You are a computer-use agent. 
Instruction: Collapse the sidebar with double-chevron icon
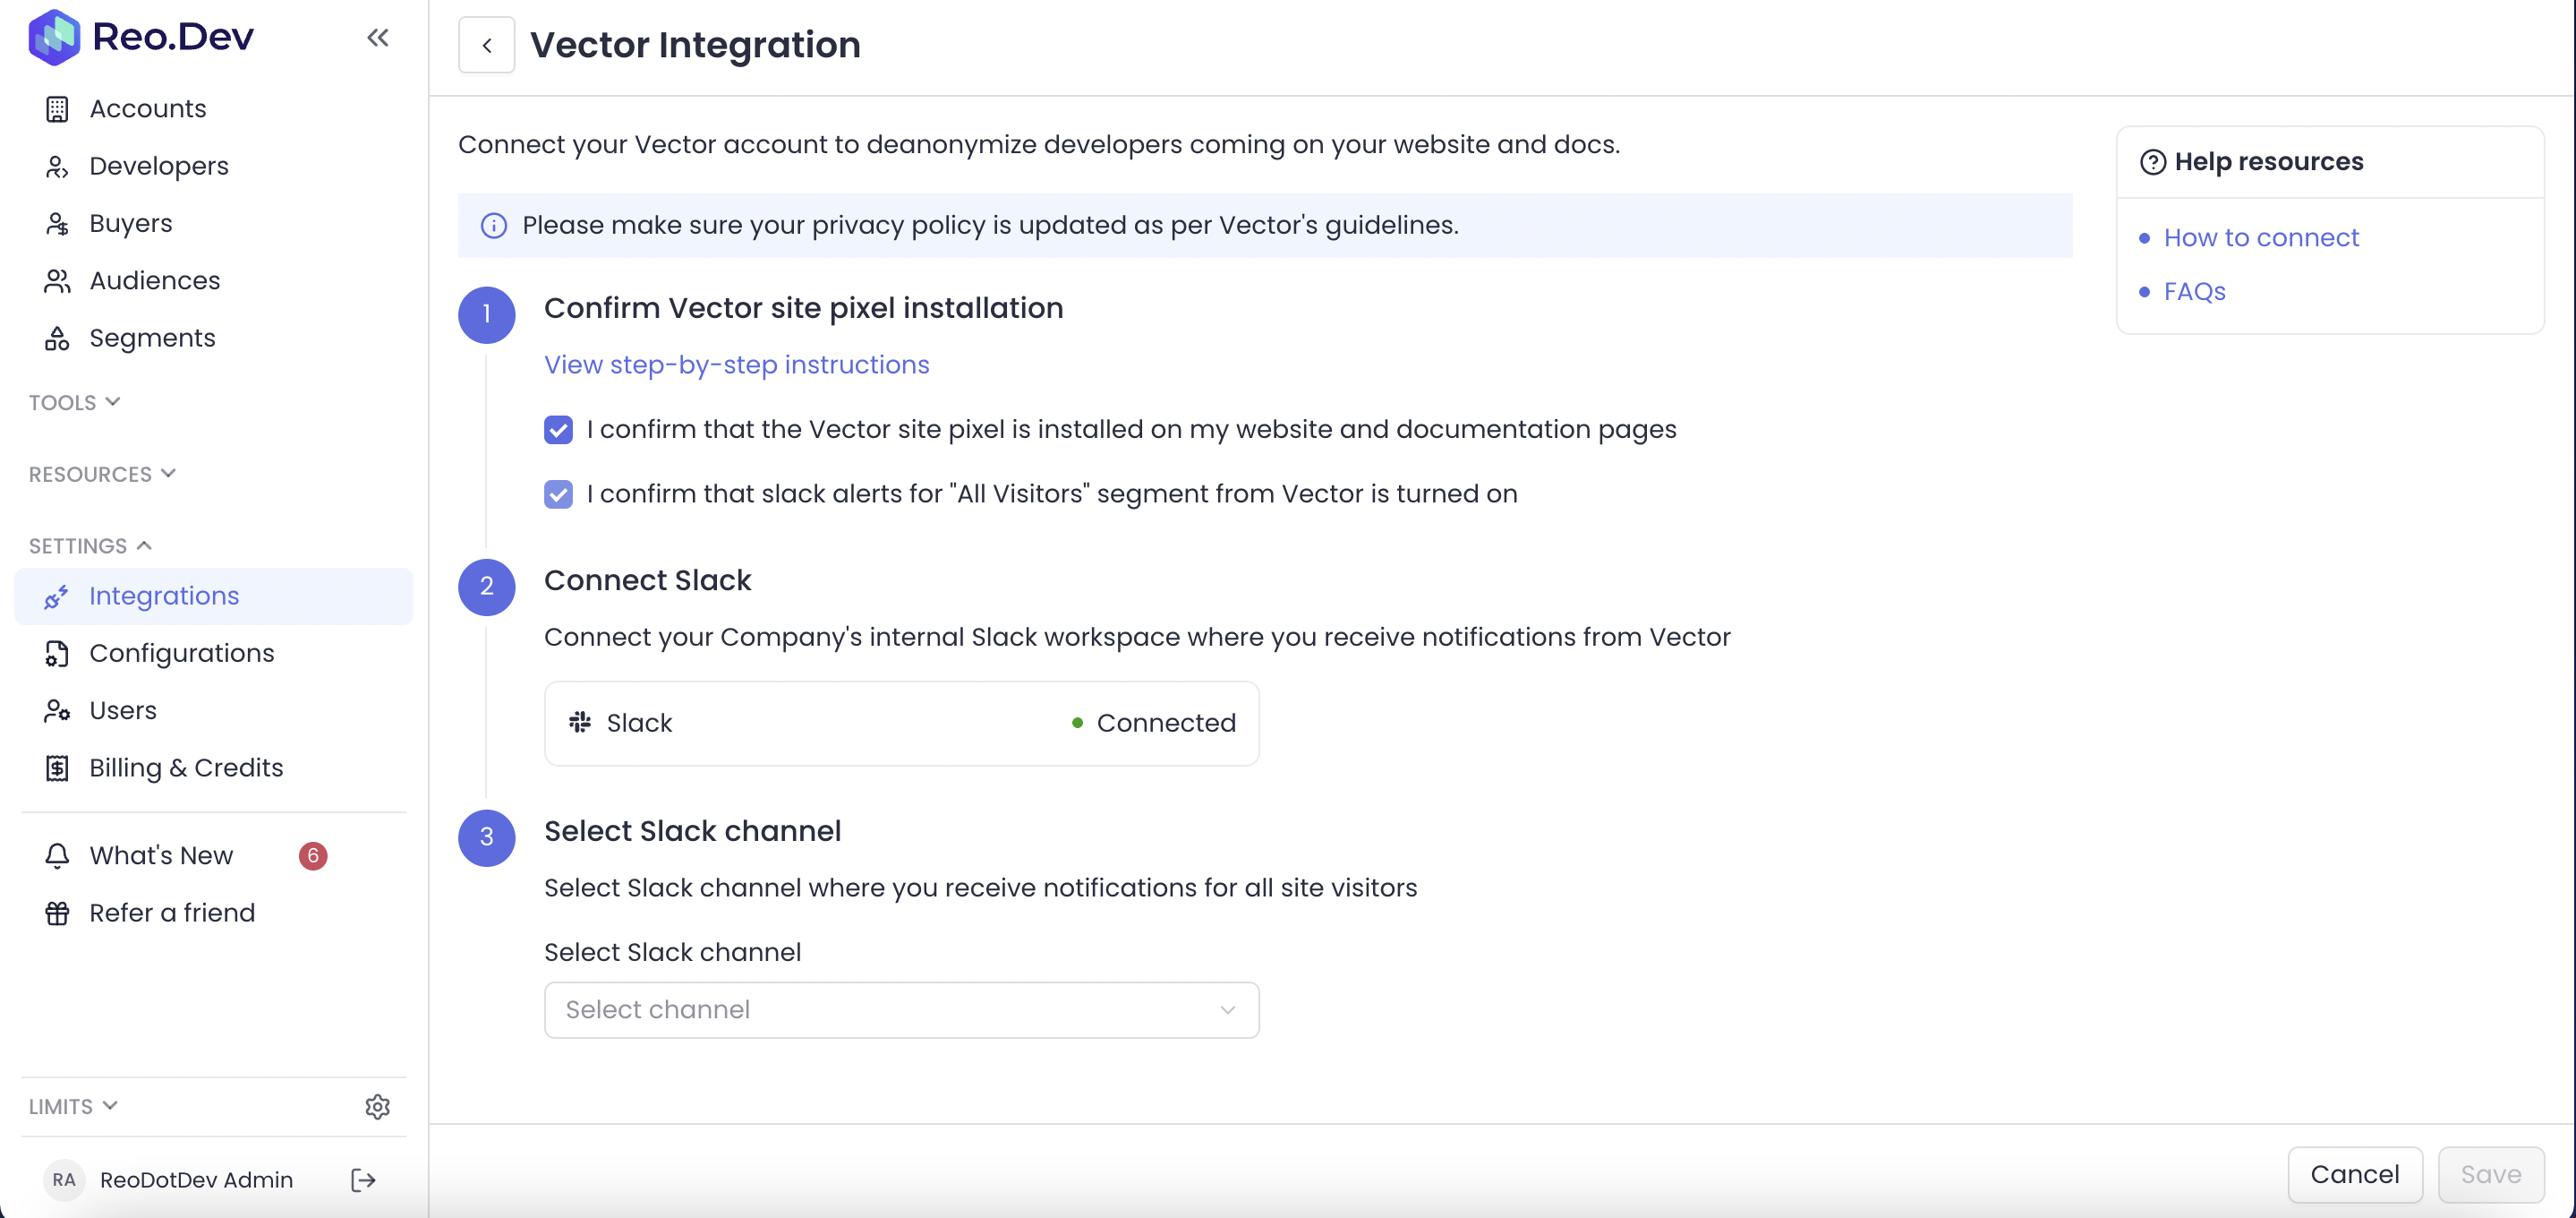click(x=377, y=38)
